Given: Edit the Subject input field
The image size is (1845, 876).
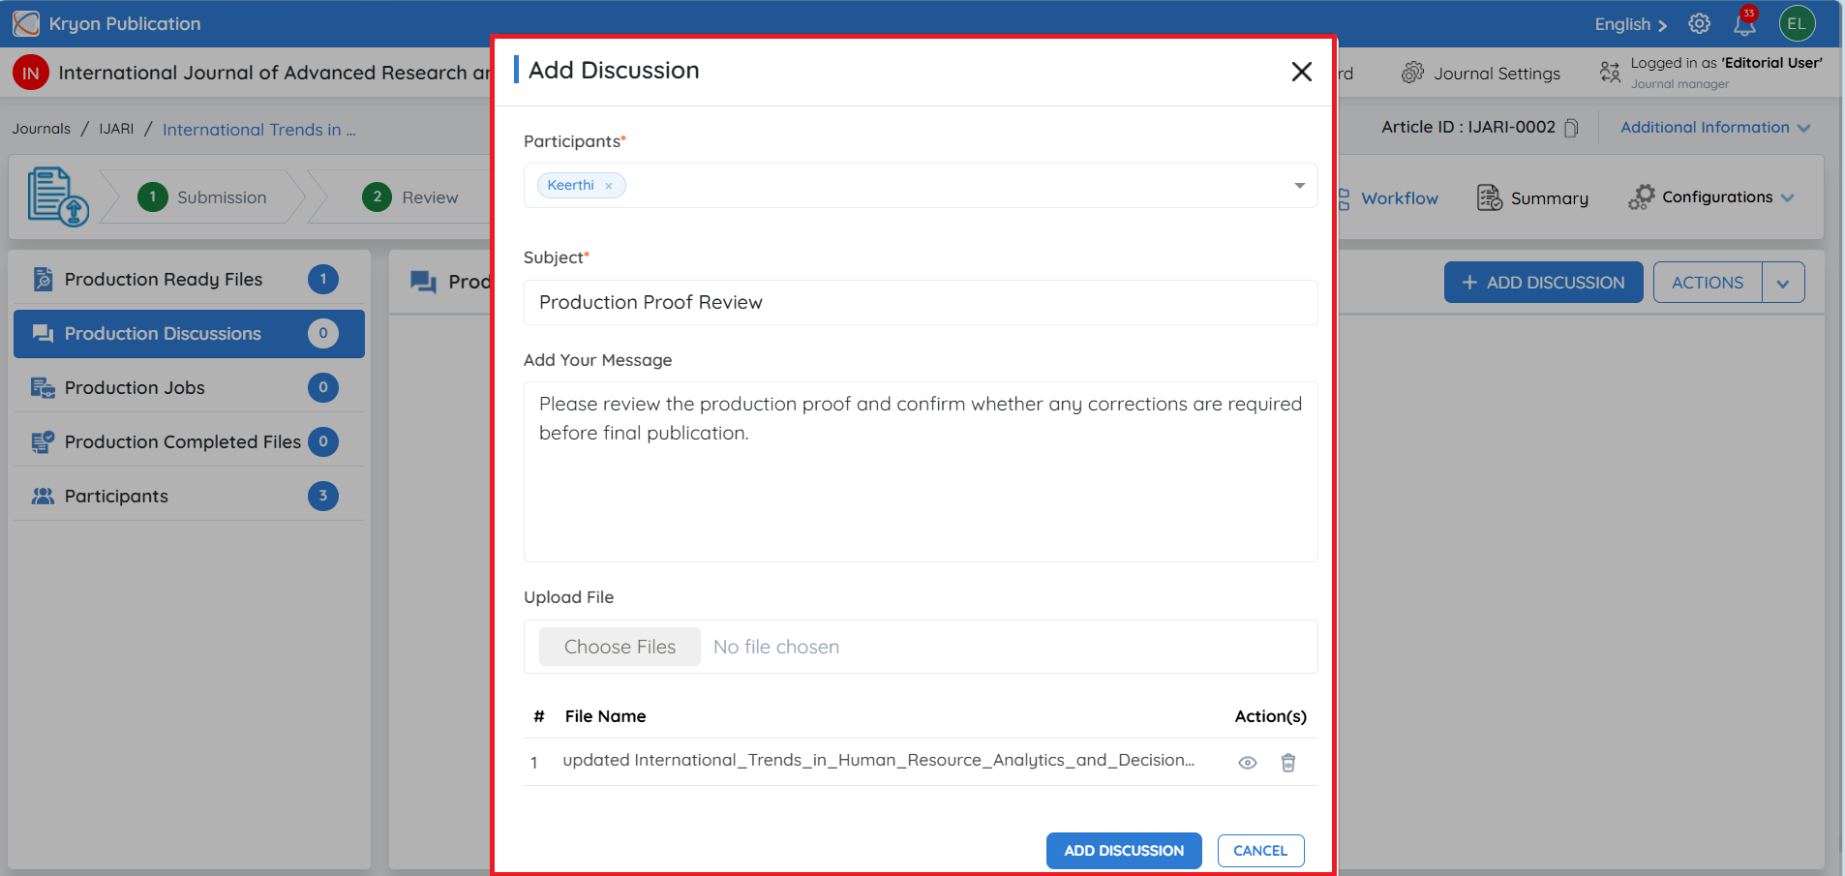Looking at the screenshot, I should click(921, 303).
